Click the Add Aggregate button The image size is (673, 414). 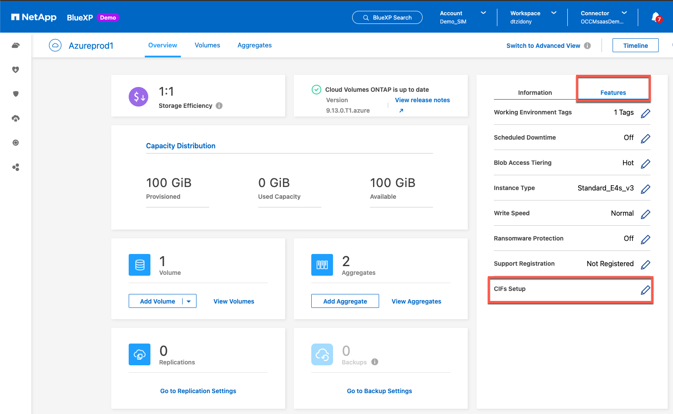click(x=345, y=301)
